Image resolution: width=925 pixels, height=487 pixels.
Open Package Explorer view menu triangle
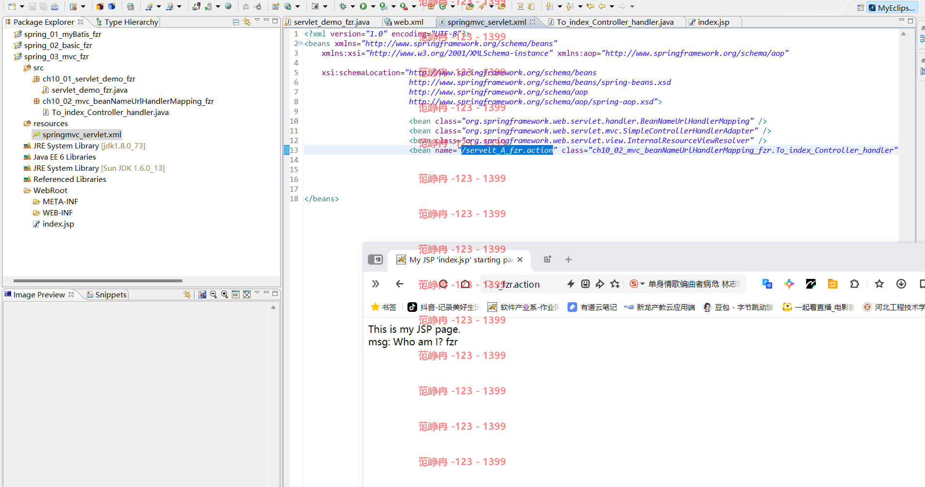[x=257, y=20]
